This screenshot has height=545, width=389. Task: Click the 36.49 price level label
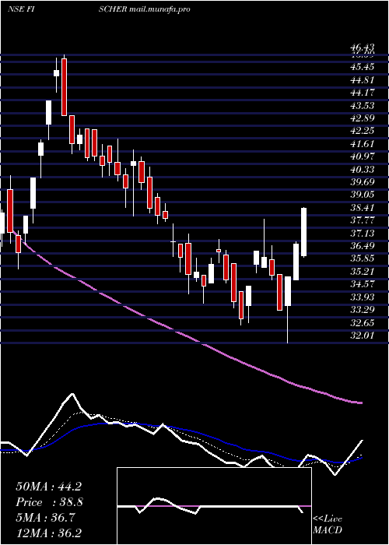[x=362, y=246]
